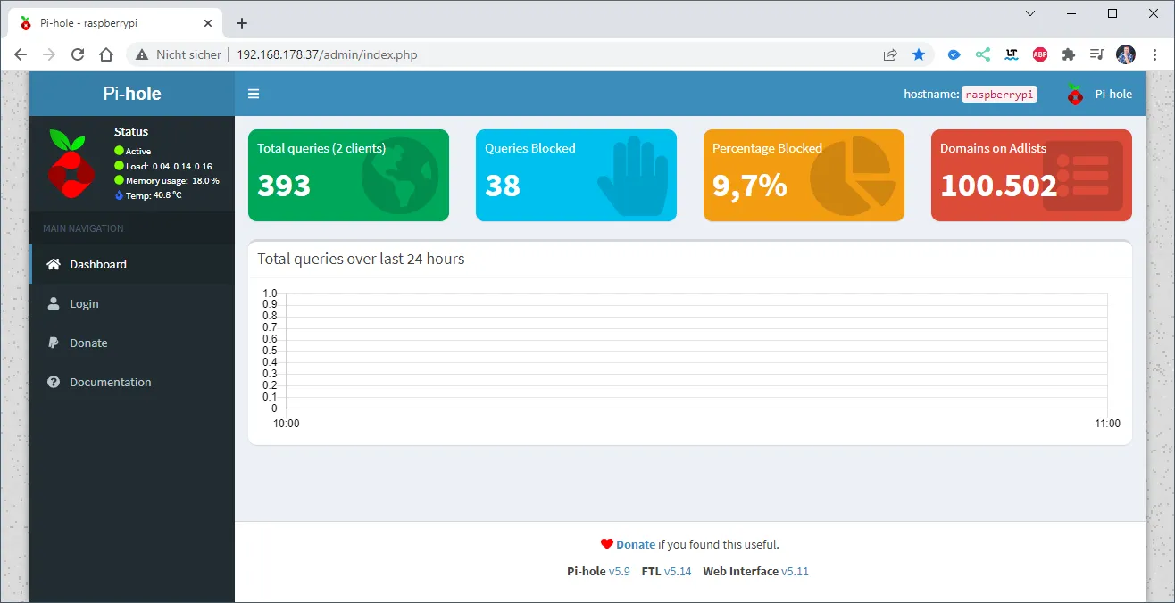Screen dimensions: 1175x603
Task: Click the home button in browser toolbar
Action: coord(106,54)
